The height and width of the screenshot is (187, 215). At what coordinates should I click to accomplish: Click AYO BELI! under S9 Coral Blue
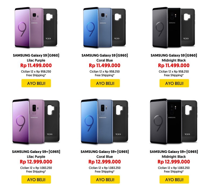pyautogui.click(x=105, y=83)
